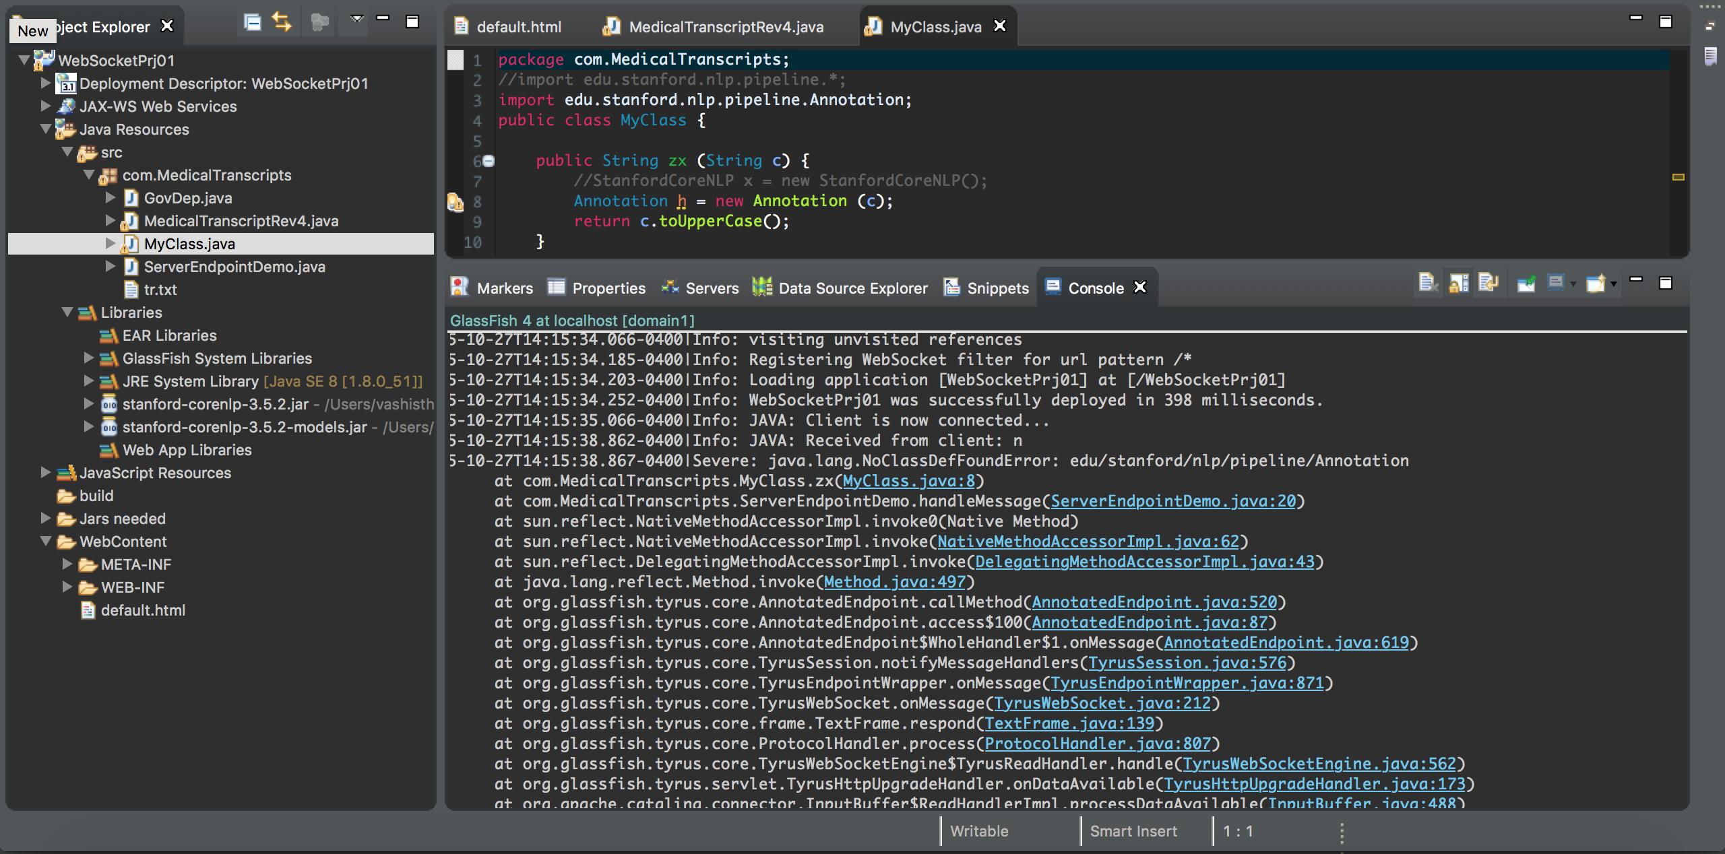The width and height of the screenshot is (1725, 854).
Task: Collapse all nodes in Project Explorer
Action: point(252,22)
